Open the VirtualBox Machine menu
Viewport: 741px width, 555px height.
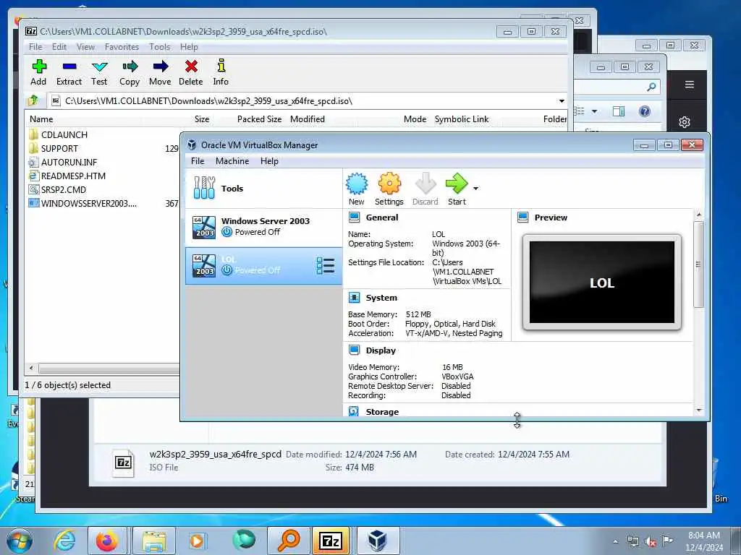(232, 161)
